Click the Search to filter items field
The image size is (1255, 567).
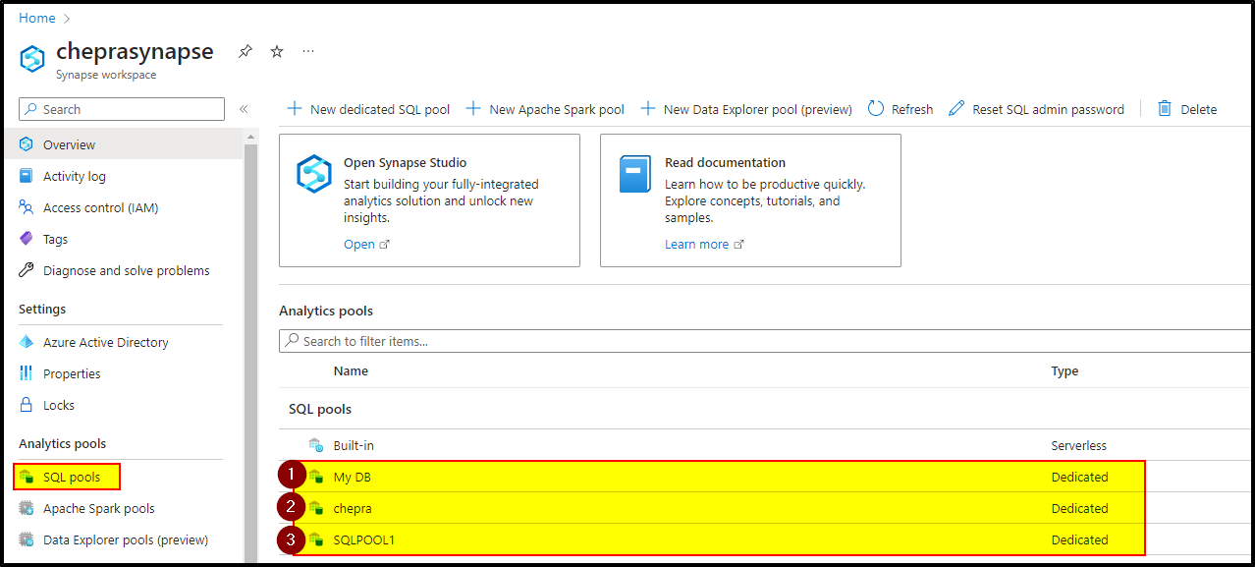pos(767,341)
